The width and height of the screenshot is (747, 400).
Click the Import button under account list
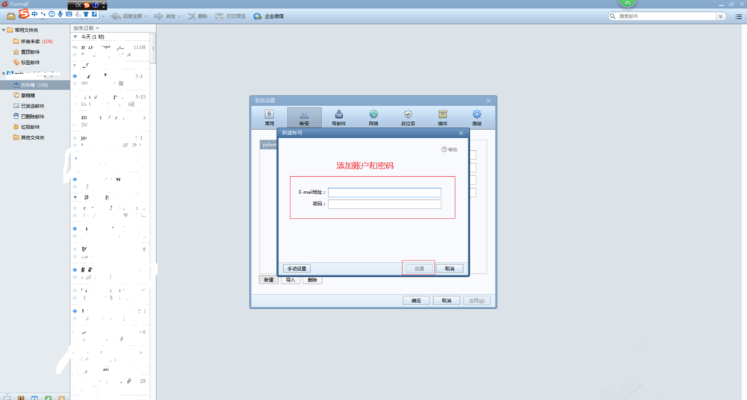point(291,280)
